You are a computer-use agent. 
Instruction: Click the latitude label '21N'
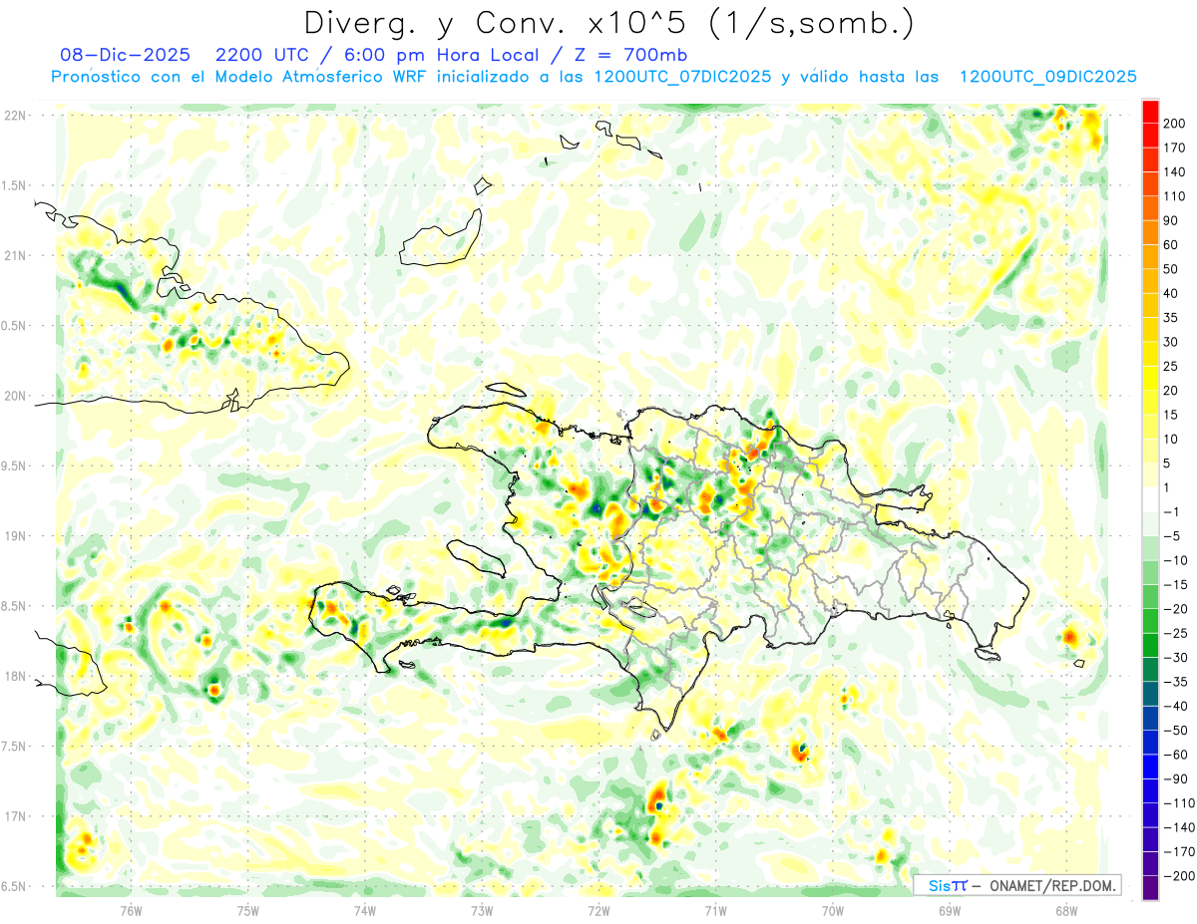15,255
